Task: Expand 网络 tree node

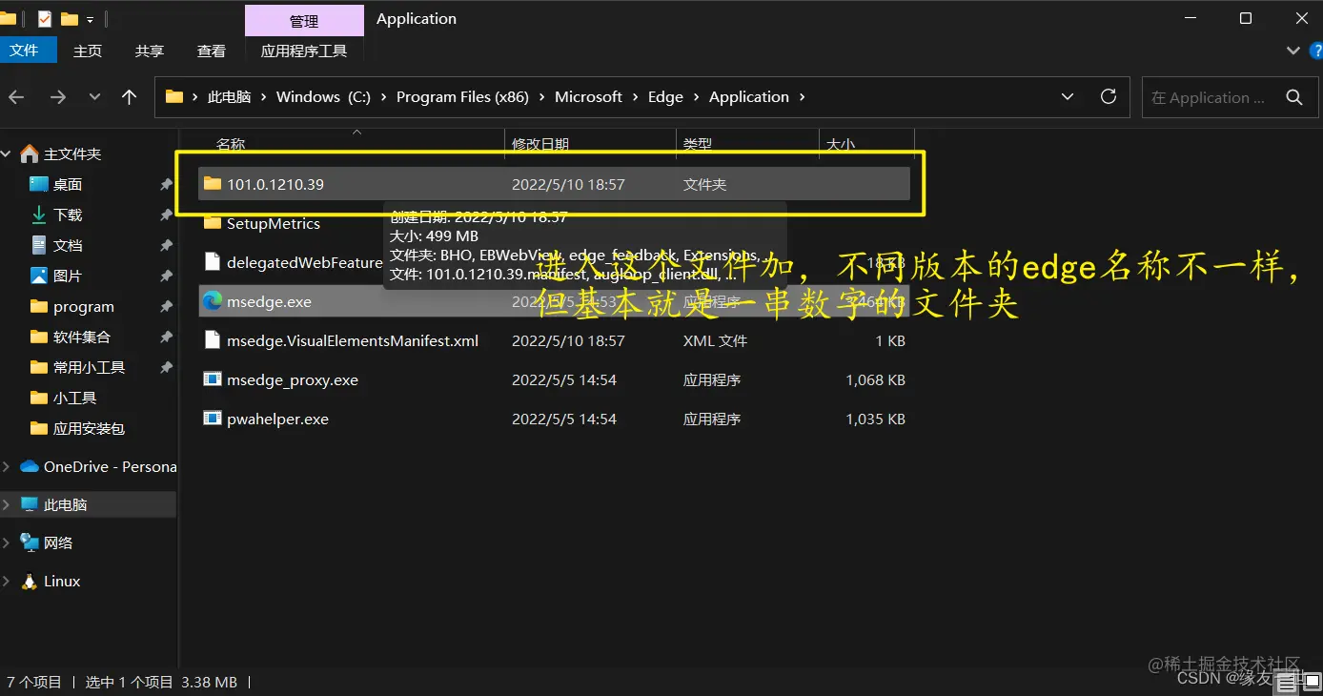Action: (8, 542)
